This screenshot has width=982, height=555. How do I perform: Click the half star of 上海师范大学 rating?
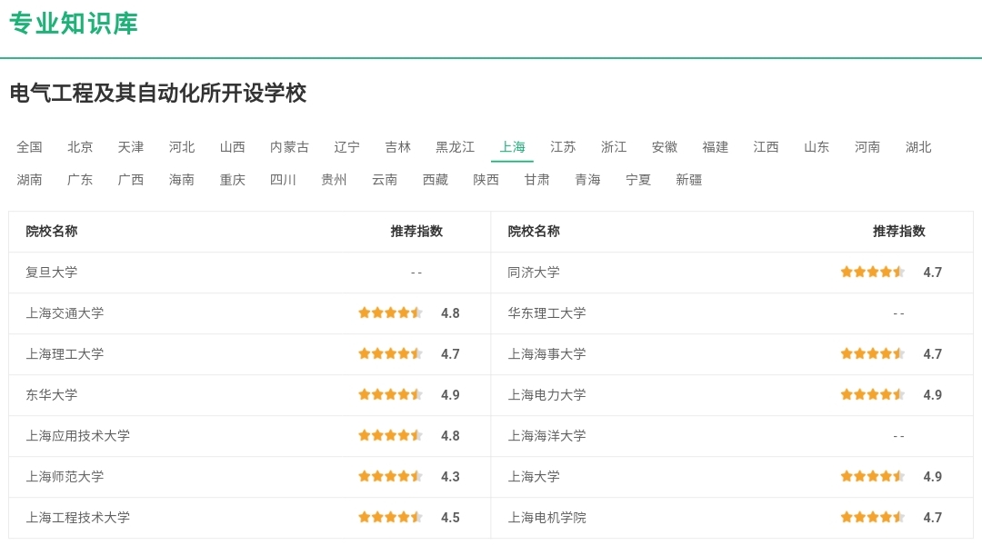click(x=417, y=476)
